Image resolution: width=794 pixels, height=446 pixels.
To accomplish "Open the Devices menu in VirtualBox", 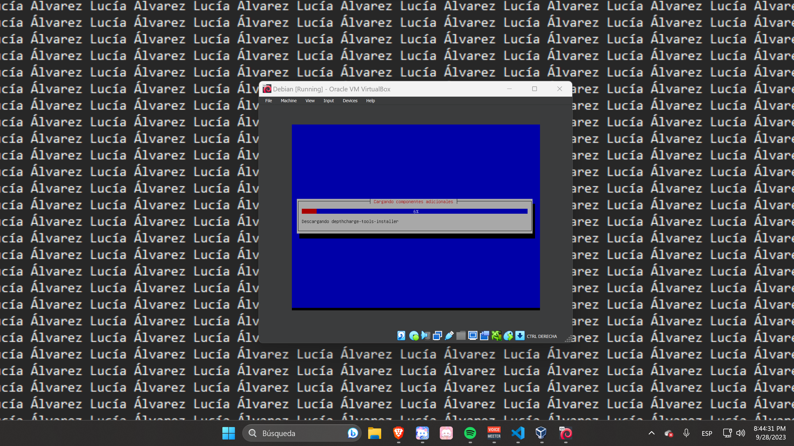I will [350, 100].
